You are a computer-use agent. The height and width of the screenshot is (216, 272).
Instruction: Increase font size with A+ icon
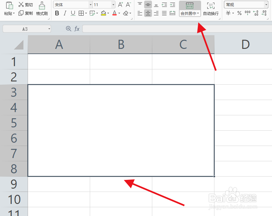120,5
